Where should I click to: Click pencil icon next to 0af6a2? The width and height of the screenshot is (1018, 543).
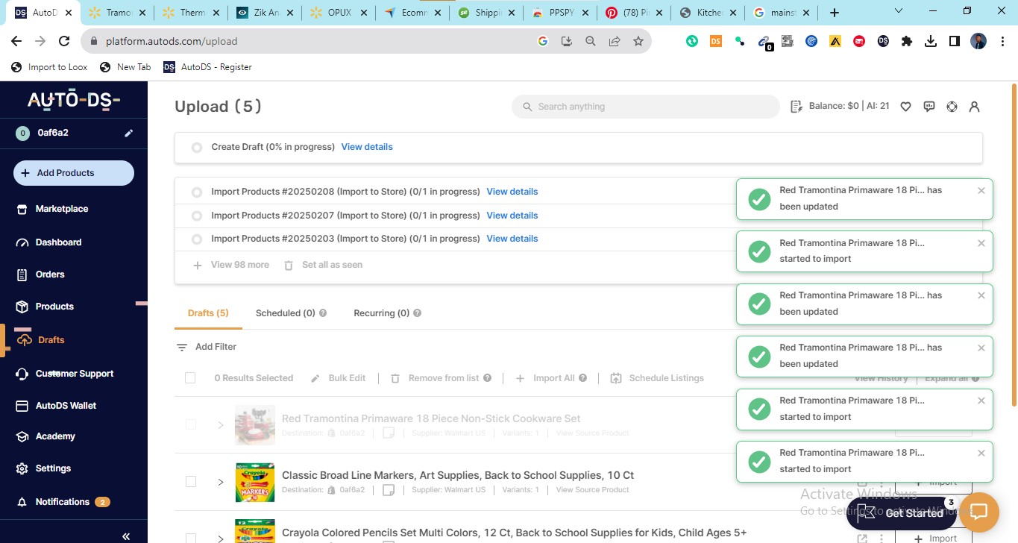coord(128,134)
